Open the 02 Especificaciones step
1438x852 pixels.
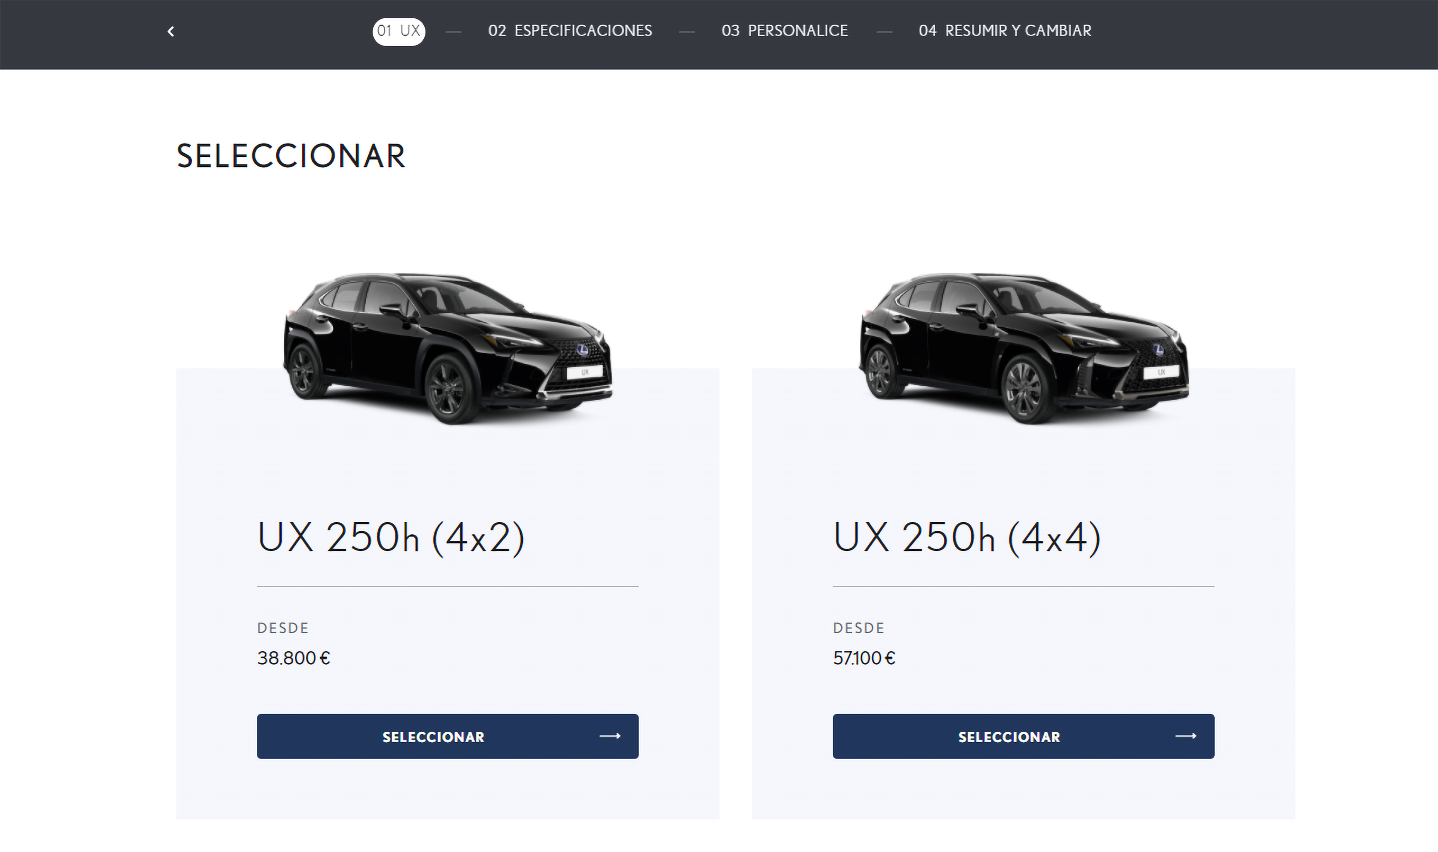pyautogui.click(x=569, y=31)
